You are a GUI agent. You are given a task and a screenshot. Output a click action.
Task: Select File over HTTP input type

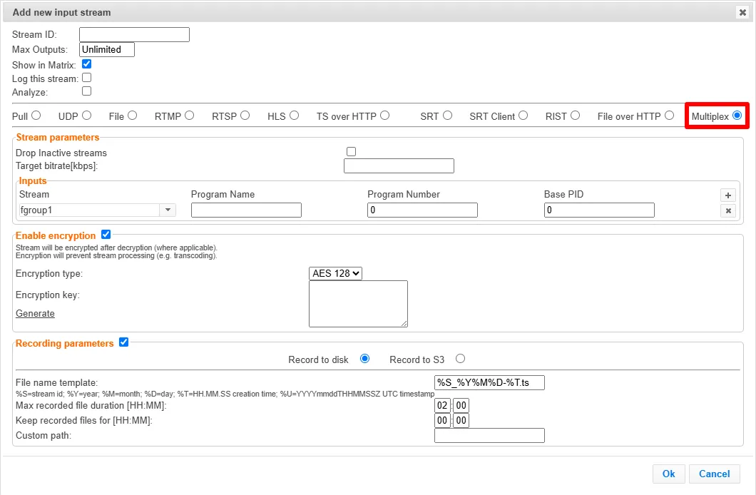click(669, 116)
